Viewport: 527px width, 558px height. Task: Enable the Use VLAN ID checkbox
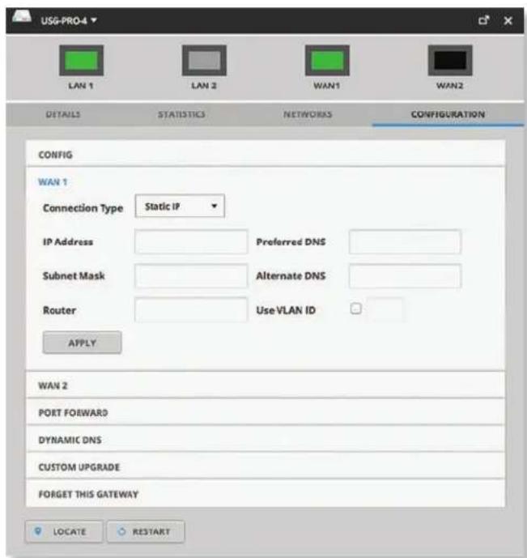click(x=356, y=309)
